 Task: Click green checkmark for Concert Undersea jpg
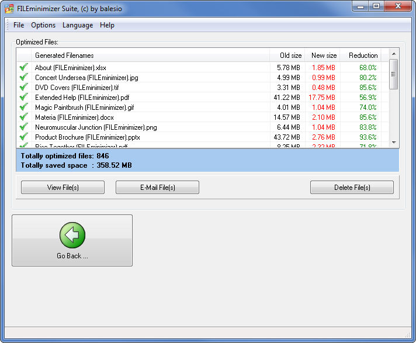pyautogui.click(x=23, y=77)
